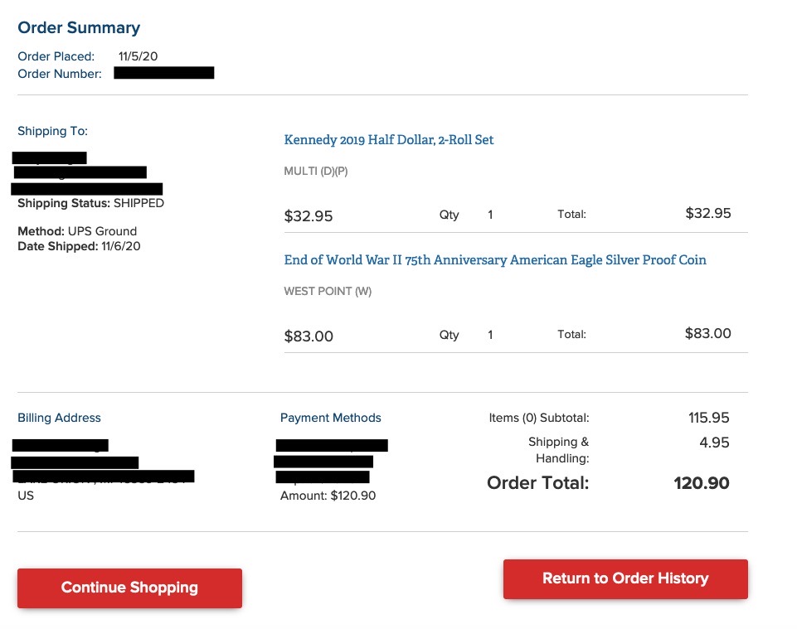The image size is (797, 629).
Task: Click the Order Summary heading
Action: point(79,27)
